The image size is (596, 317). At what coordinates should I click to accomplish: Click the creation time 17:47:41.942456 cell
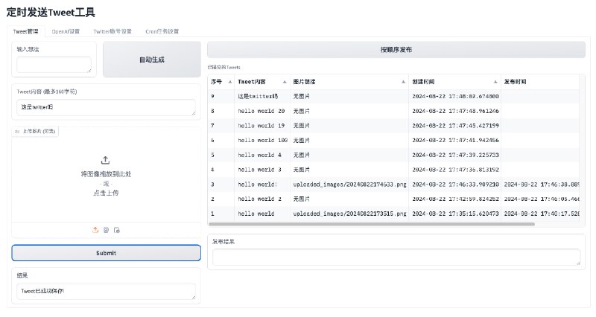(x=455, y=141)
